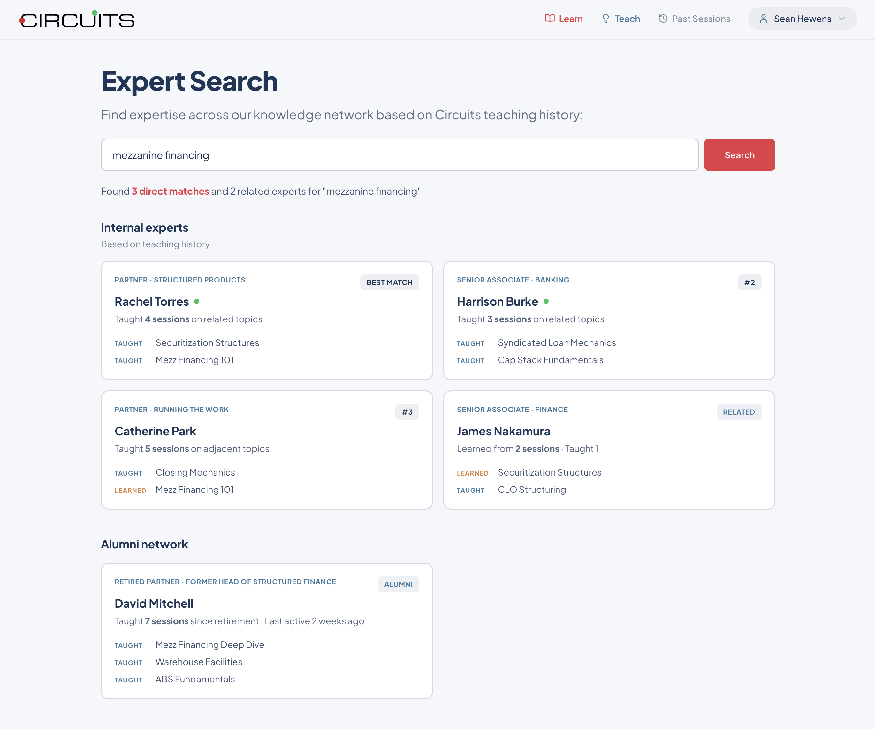The width and height of the screenshot is (875, 729).
Task: Open Catherine Park's profile name
Action: click(x=155, y=431)
